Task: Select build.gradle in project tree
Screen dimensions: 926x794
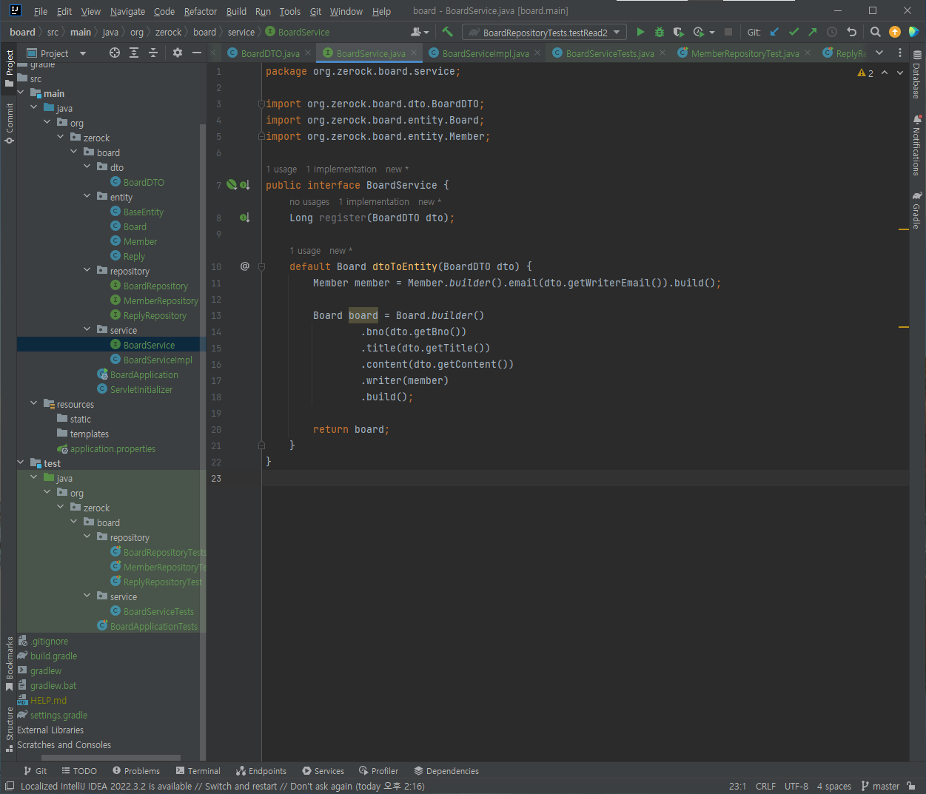Action: (53, 656)
